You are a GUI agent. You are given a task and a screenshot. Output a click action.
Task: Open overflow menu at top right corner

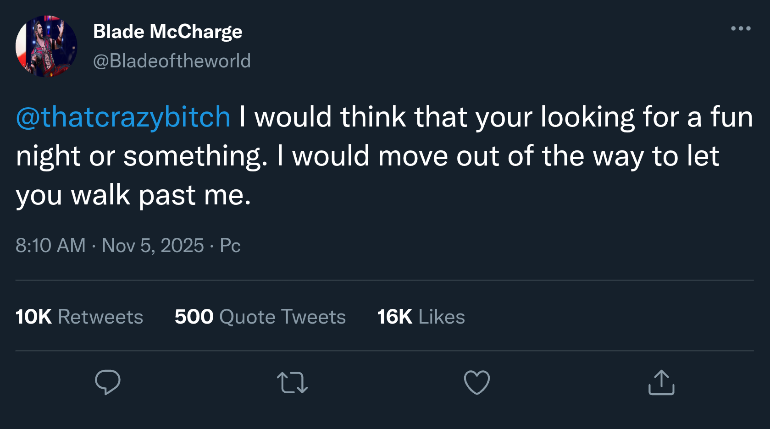pos(740,28)
